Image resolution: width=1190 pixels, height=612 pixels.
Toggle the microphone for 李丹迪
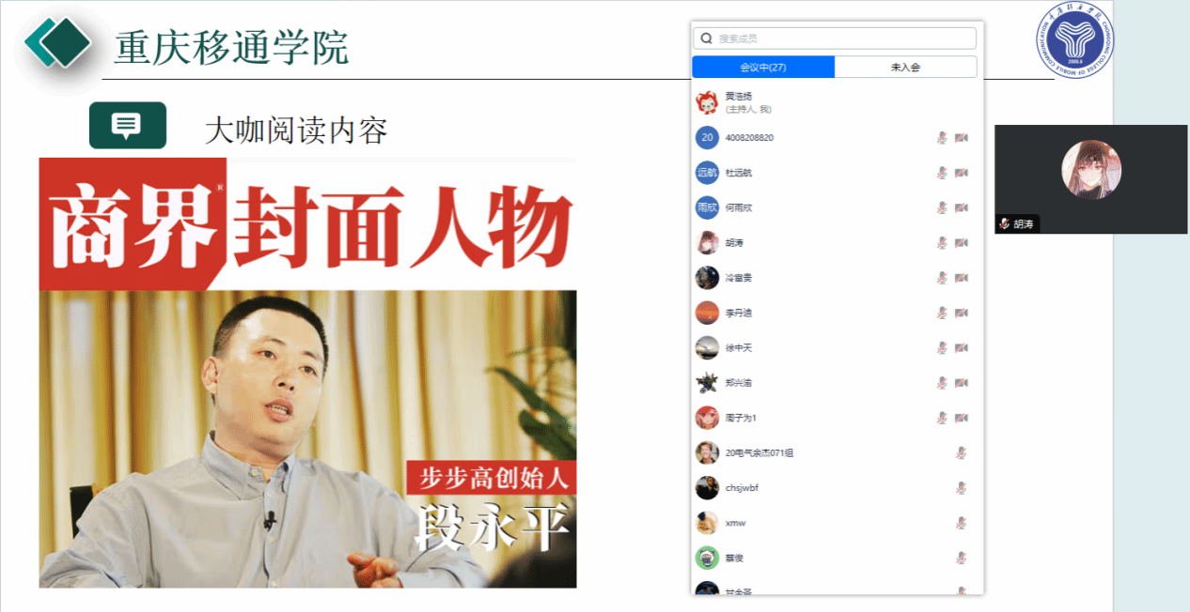[941, 313]
